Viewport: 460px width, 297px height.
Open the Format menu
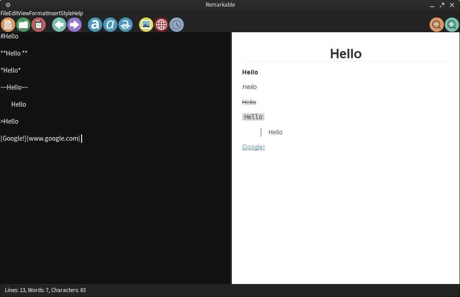point(38,13)
